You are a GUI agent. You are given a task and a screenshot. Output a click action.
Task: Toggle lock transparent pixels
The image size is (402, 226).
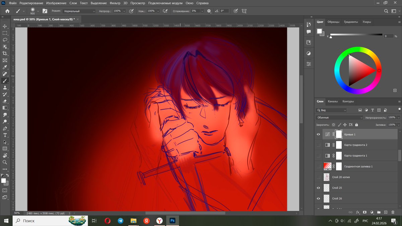coord(333,125)
